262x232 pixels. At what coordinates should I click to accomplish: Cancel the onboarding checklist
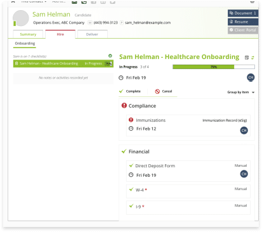(164, 91)
